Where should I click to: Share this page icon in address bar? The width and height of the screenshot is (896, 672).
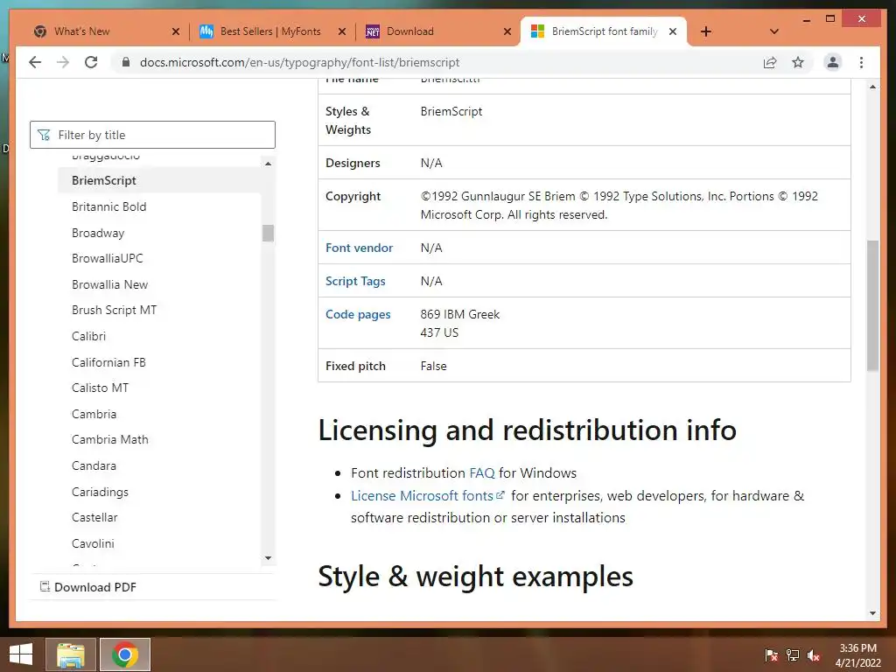(770, 62)
